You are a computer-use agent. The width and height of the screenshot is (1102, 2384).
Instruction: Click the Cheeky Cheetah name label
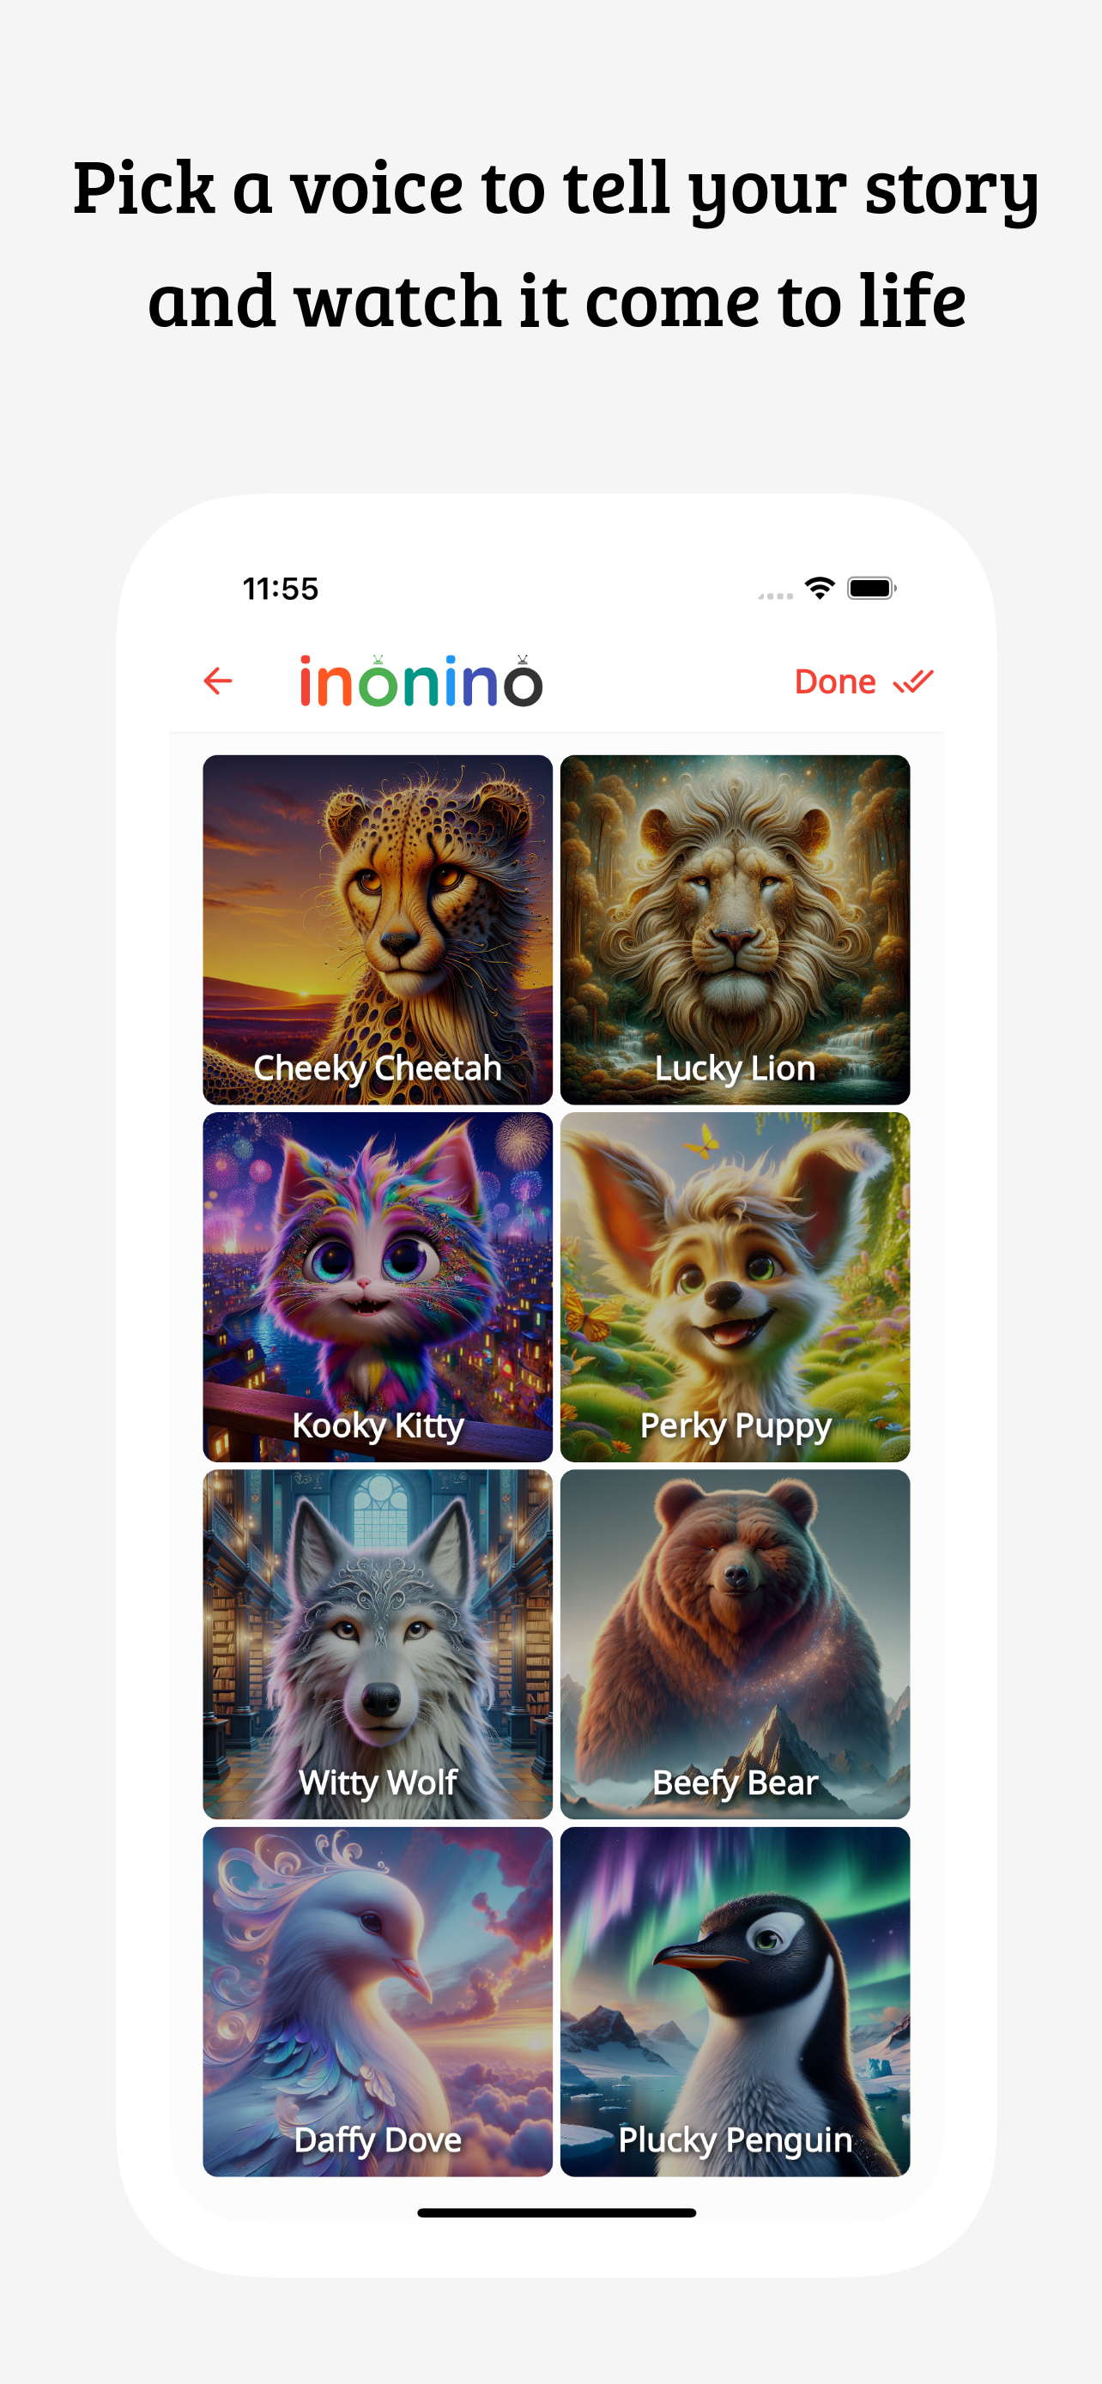click(x=378, y=1068)
